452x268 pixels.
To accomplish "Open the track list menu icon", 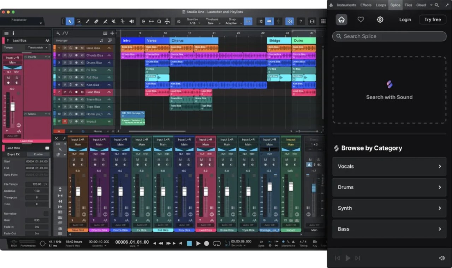I will point(6,33).
